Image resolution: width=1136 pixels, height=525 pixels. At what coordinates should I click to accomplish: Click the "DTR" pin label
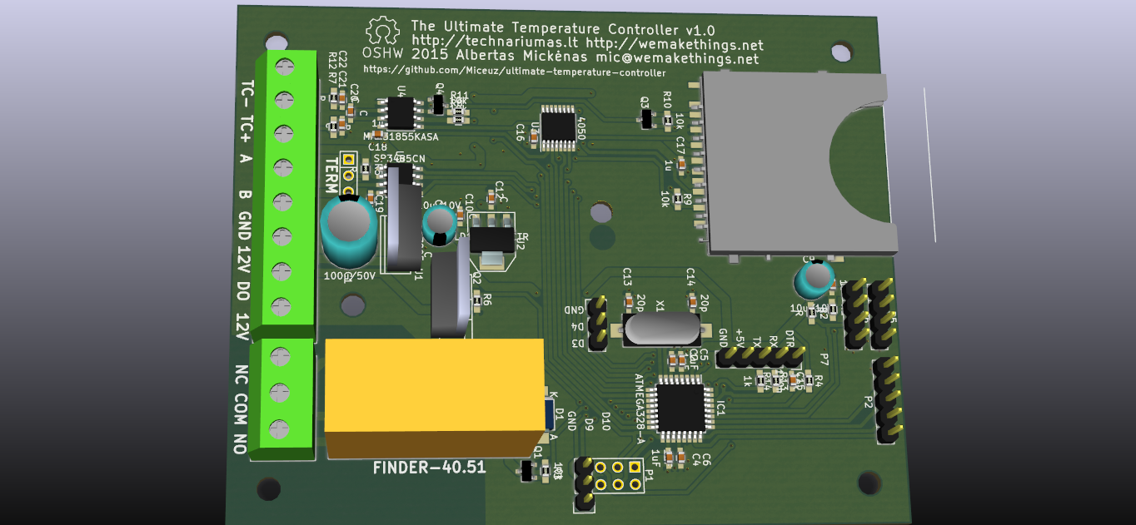coord(790,338)
